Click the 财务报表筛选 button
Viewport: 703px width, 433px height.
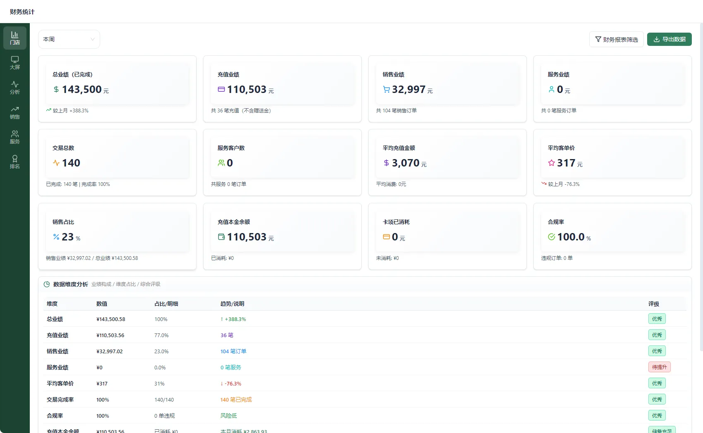tap(616, 39)
